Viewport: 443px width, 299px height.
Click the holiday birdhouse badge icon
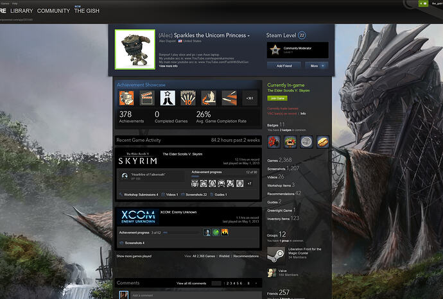[x=290, y=142]
